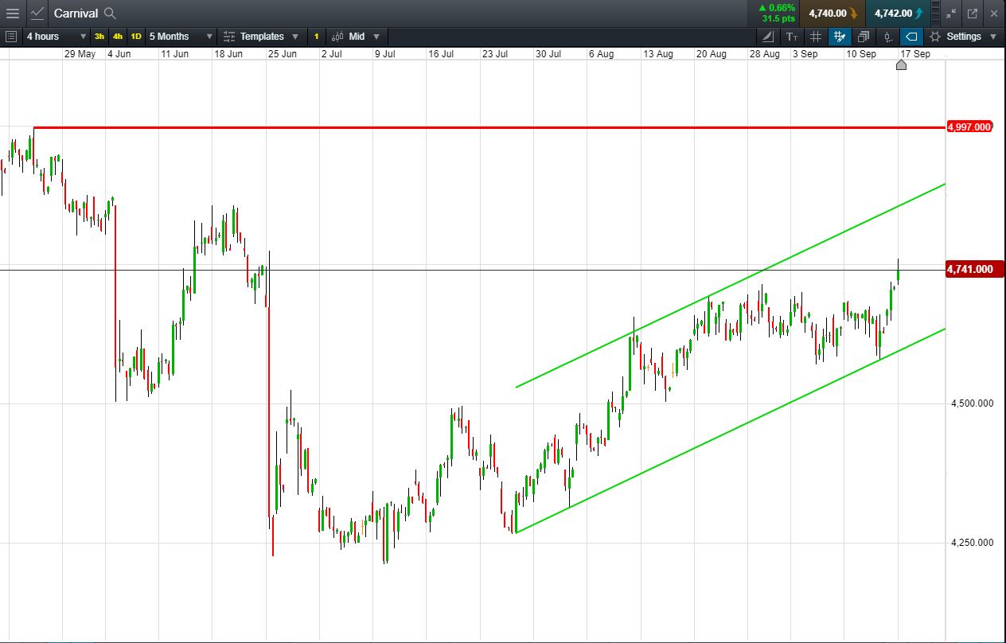
Task: Click the 29 May date label
Action: coord(80,54)
